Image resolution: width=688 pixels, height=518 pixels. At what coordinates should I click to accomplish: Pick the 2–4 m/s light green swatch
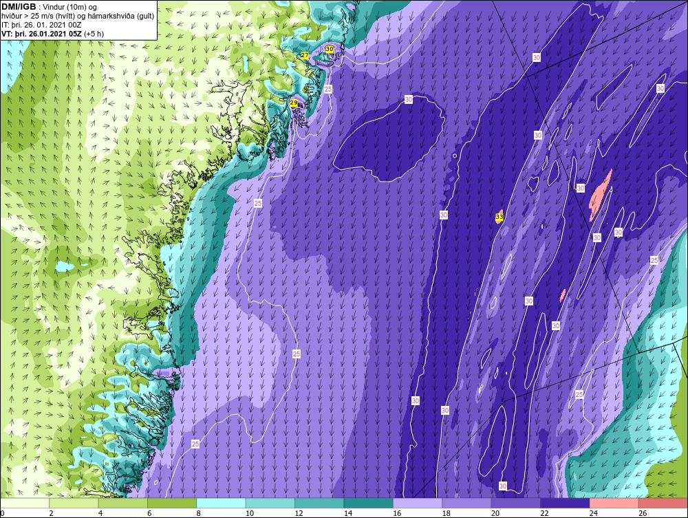coord(74,503)
